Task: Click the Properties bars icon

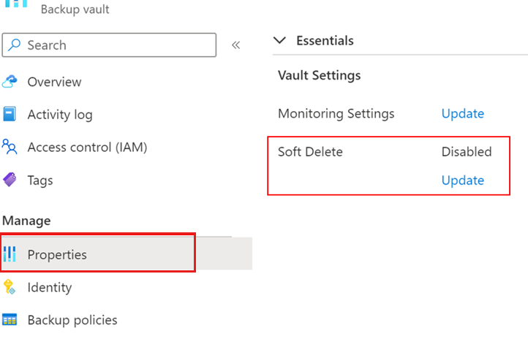Action: pos(10,255)
